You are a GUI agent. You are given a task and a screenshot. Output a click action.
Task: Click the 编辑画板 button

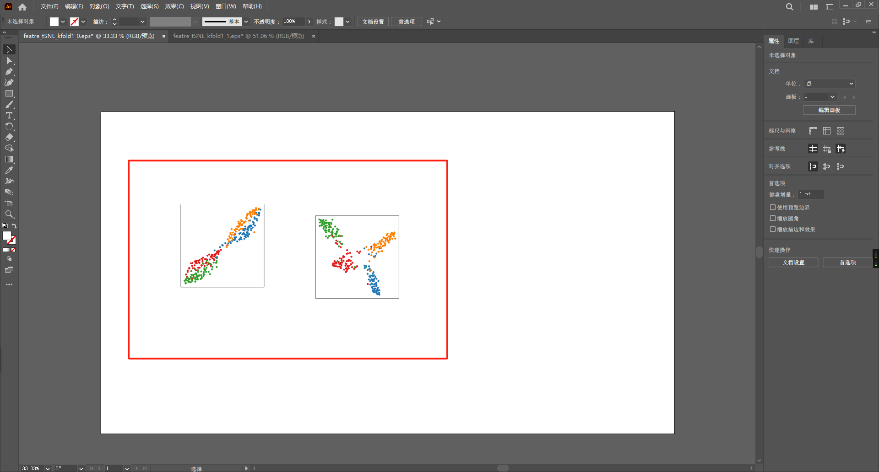[x=829, y=110]
